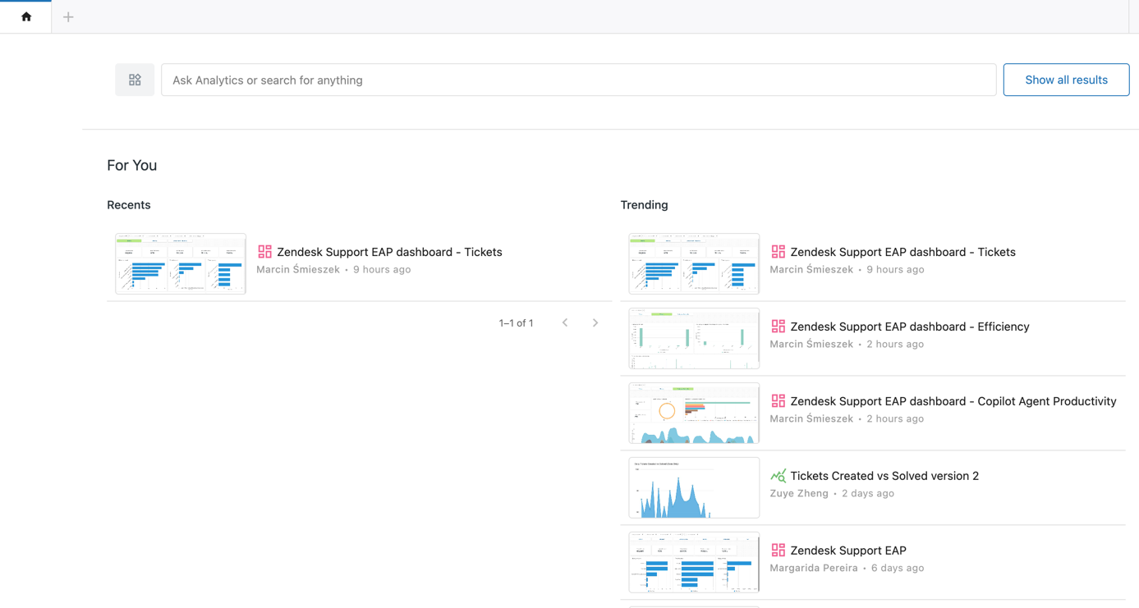Screen dimensions: 1139x608
Task: Click the chart icon for Tickets Created vs Solved
Action: pyautogui.click(x=778, y=476)
